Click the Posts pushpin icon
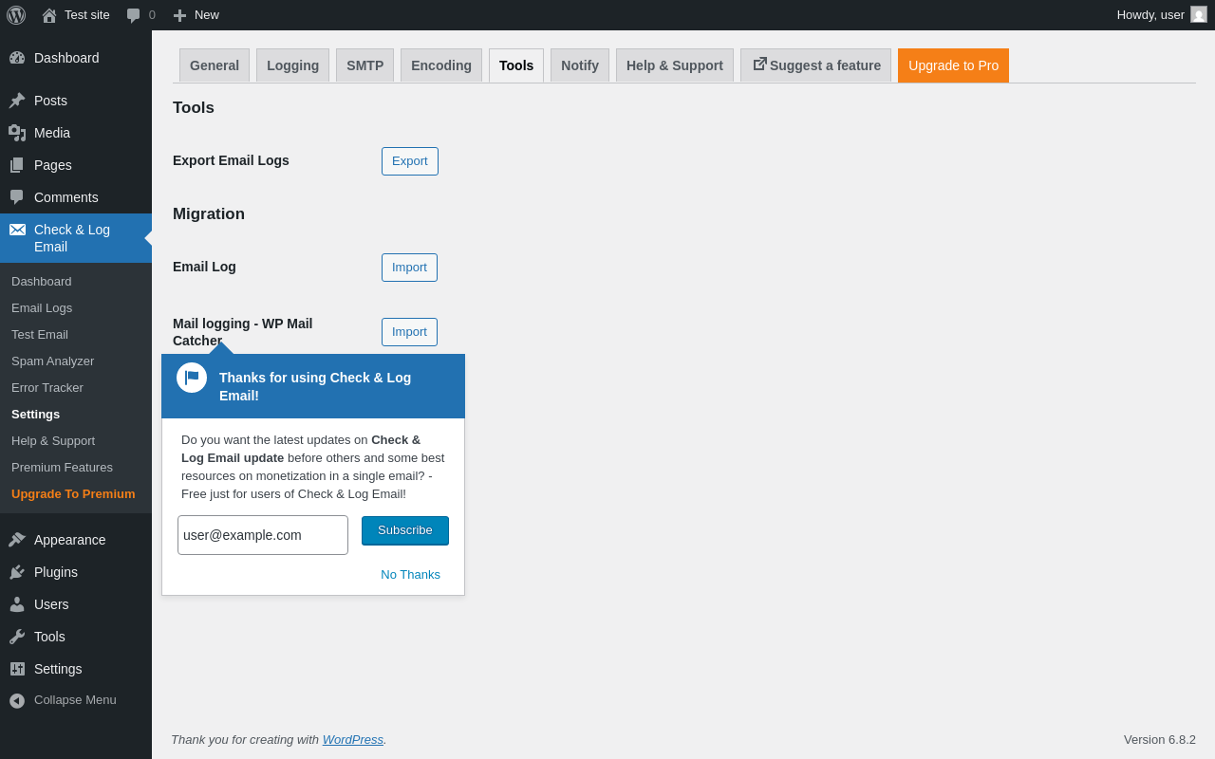The height and width of the screenshot is (759, 1215). (x=17, y=101)
